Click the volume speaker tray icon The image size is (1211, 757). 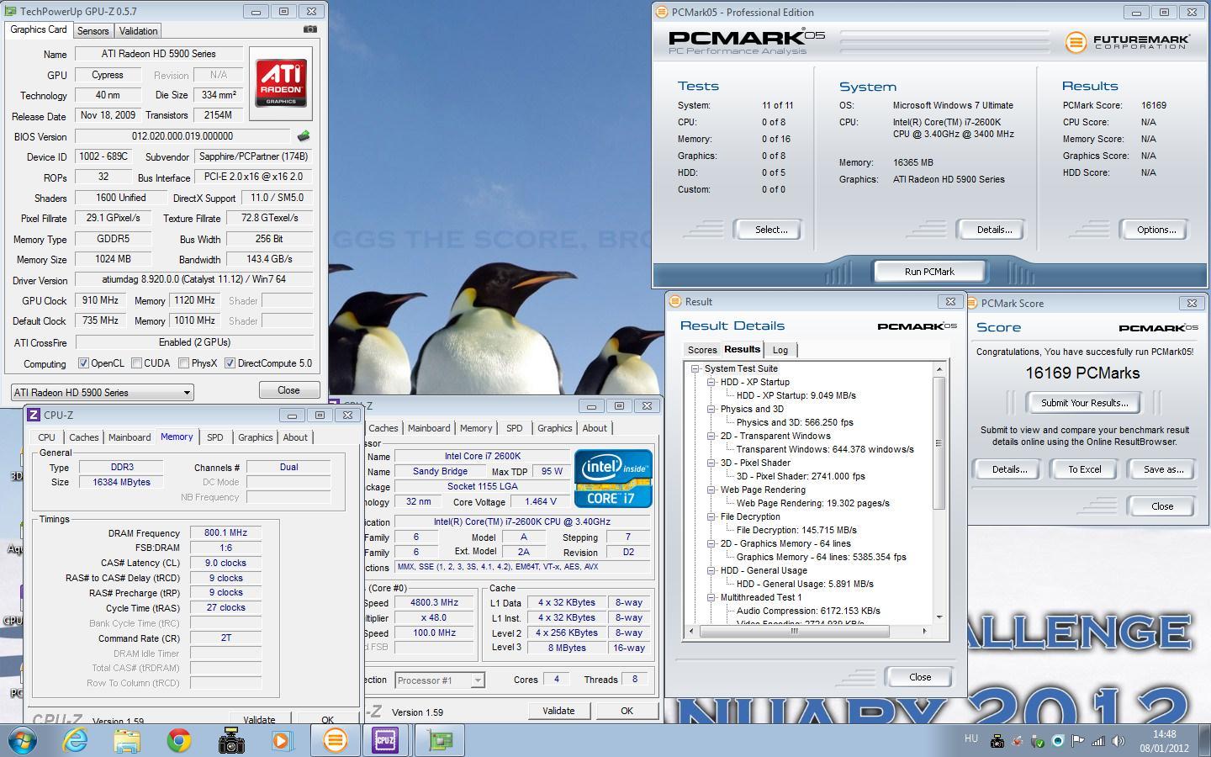click(x=1118, y=741)
